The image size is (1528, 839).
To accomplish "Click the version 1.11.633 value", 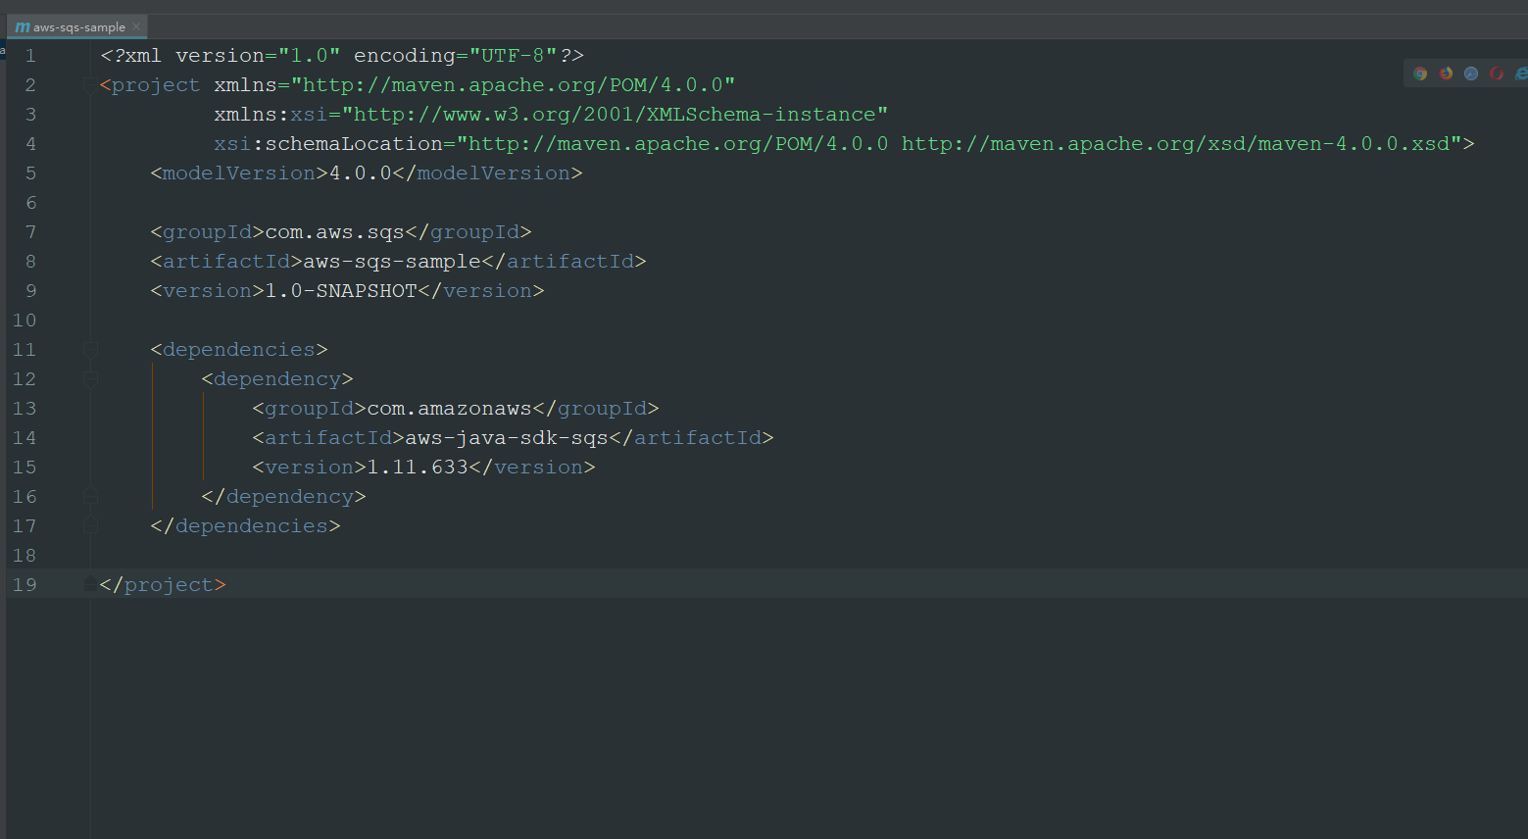I will tap(414, 467).
